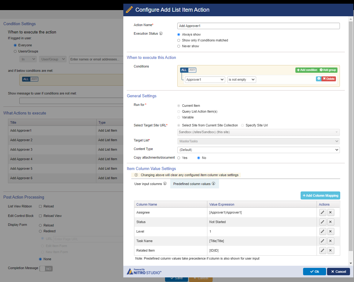
Task: Open the MasterTasks target list dropdown
Action: (x=259, y=141)
